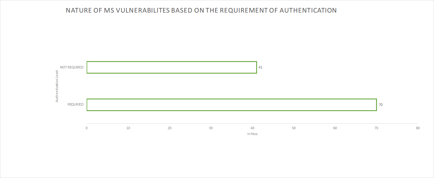Select the 41 data label

[260, 67]
